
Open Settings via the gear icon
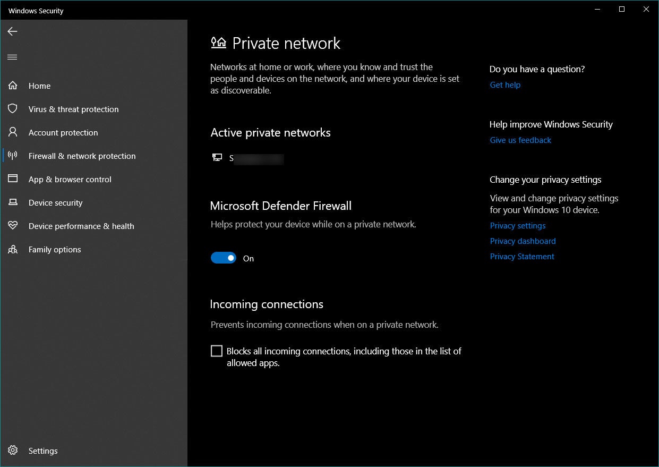(13, 451)
